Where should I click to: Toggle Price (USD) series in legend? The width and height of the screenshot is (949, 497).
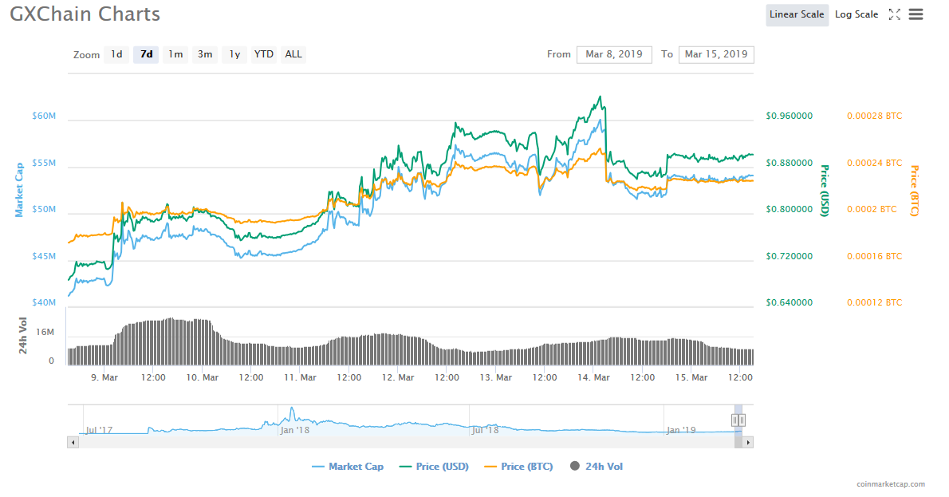(435, 467)
